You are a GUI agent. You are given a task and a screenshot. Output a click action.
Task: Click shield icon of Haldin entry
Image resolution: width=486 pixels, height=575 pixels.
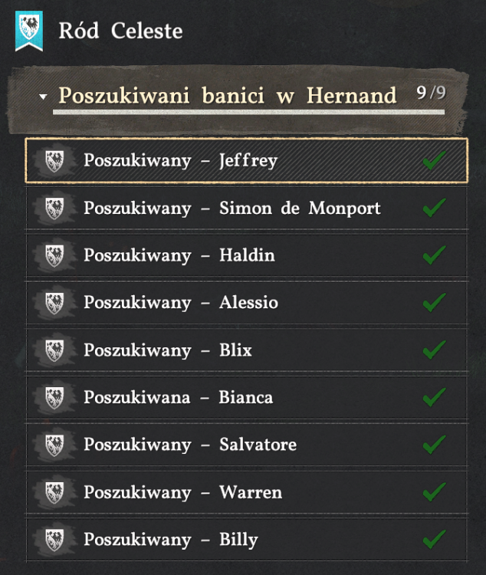[54, 255]
